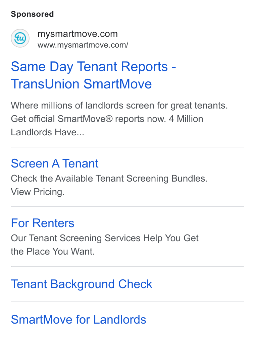Select the For Renters sitelink

coord(43,223)
